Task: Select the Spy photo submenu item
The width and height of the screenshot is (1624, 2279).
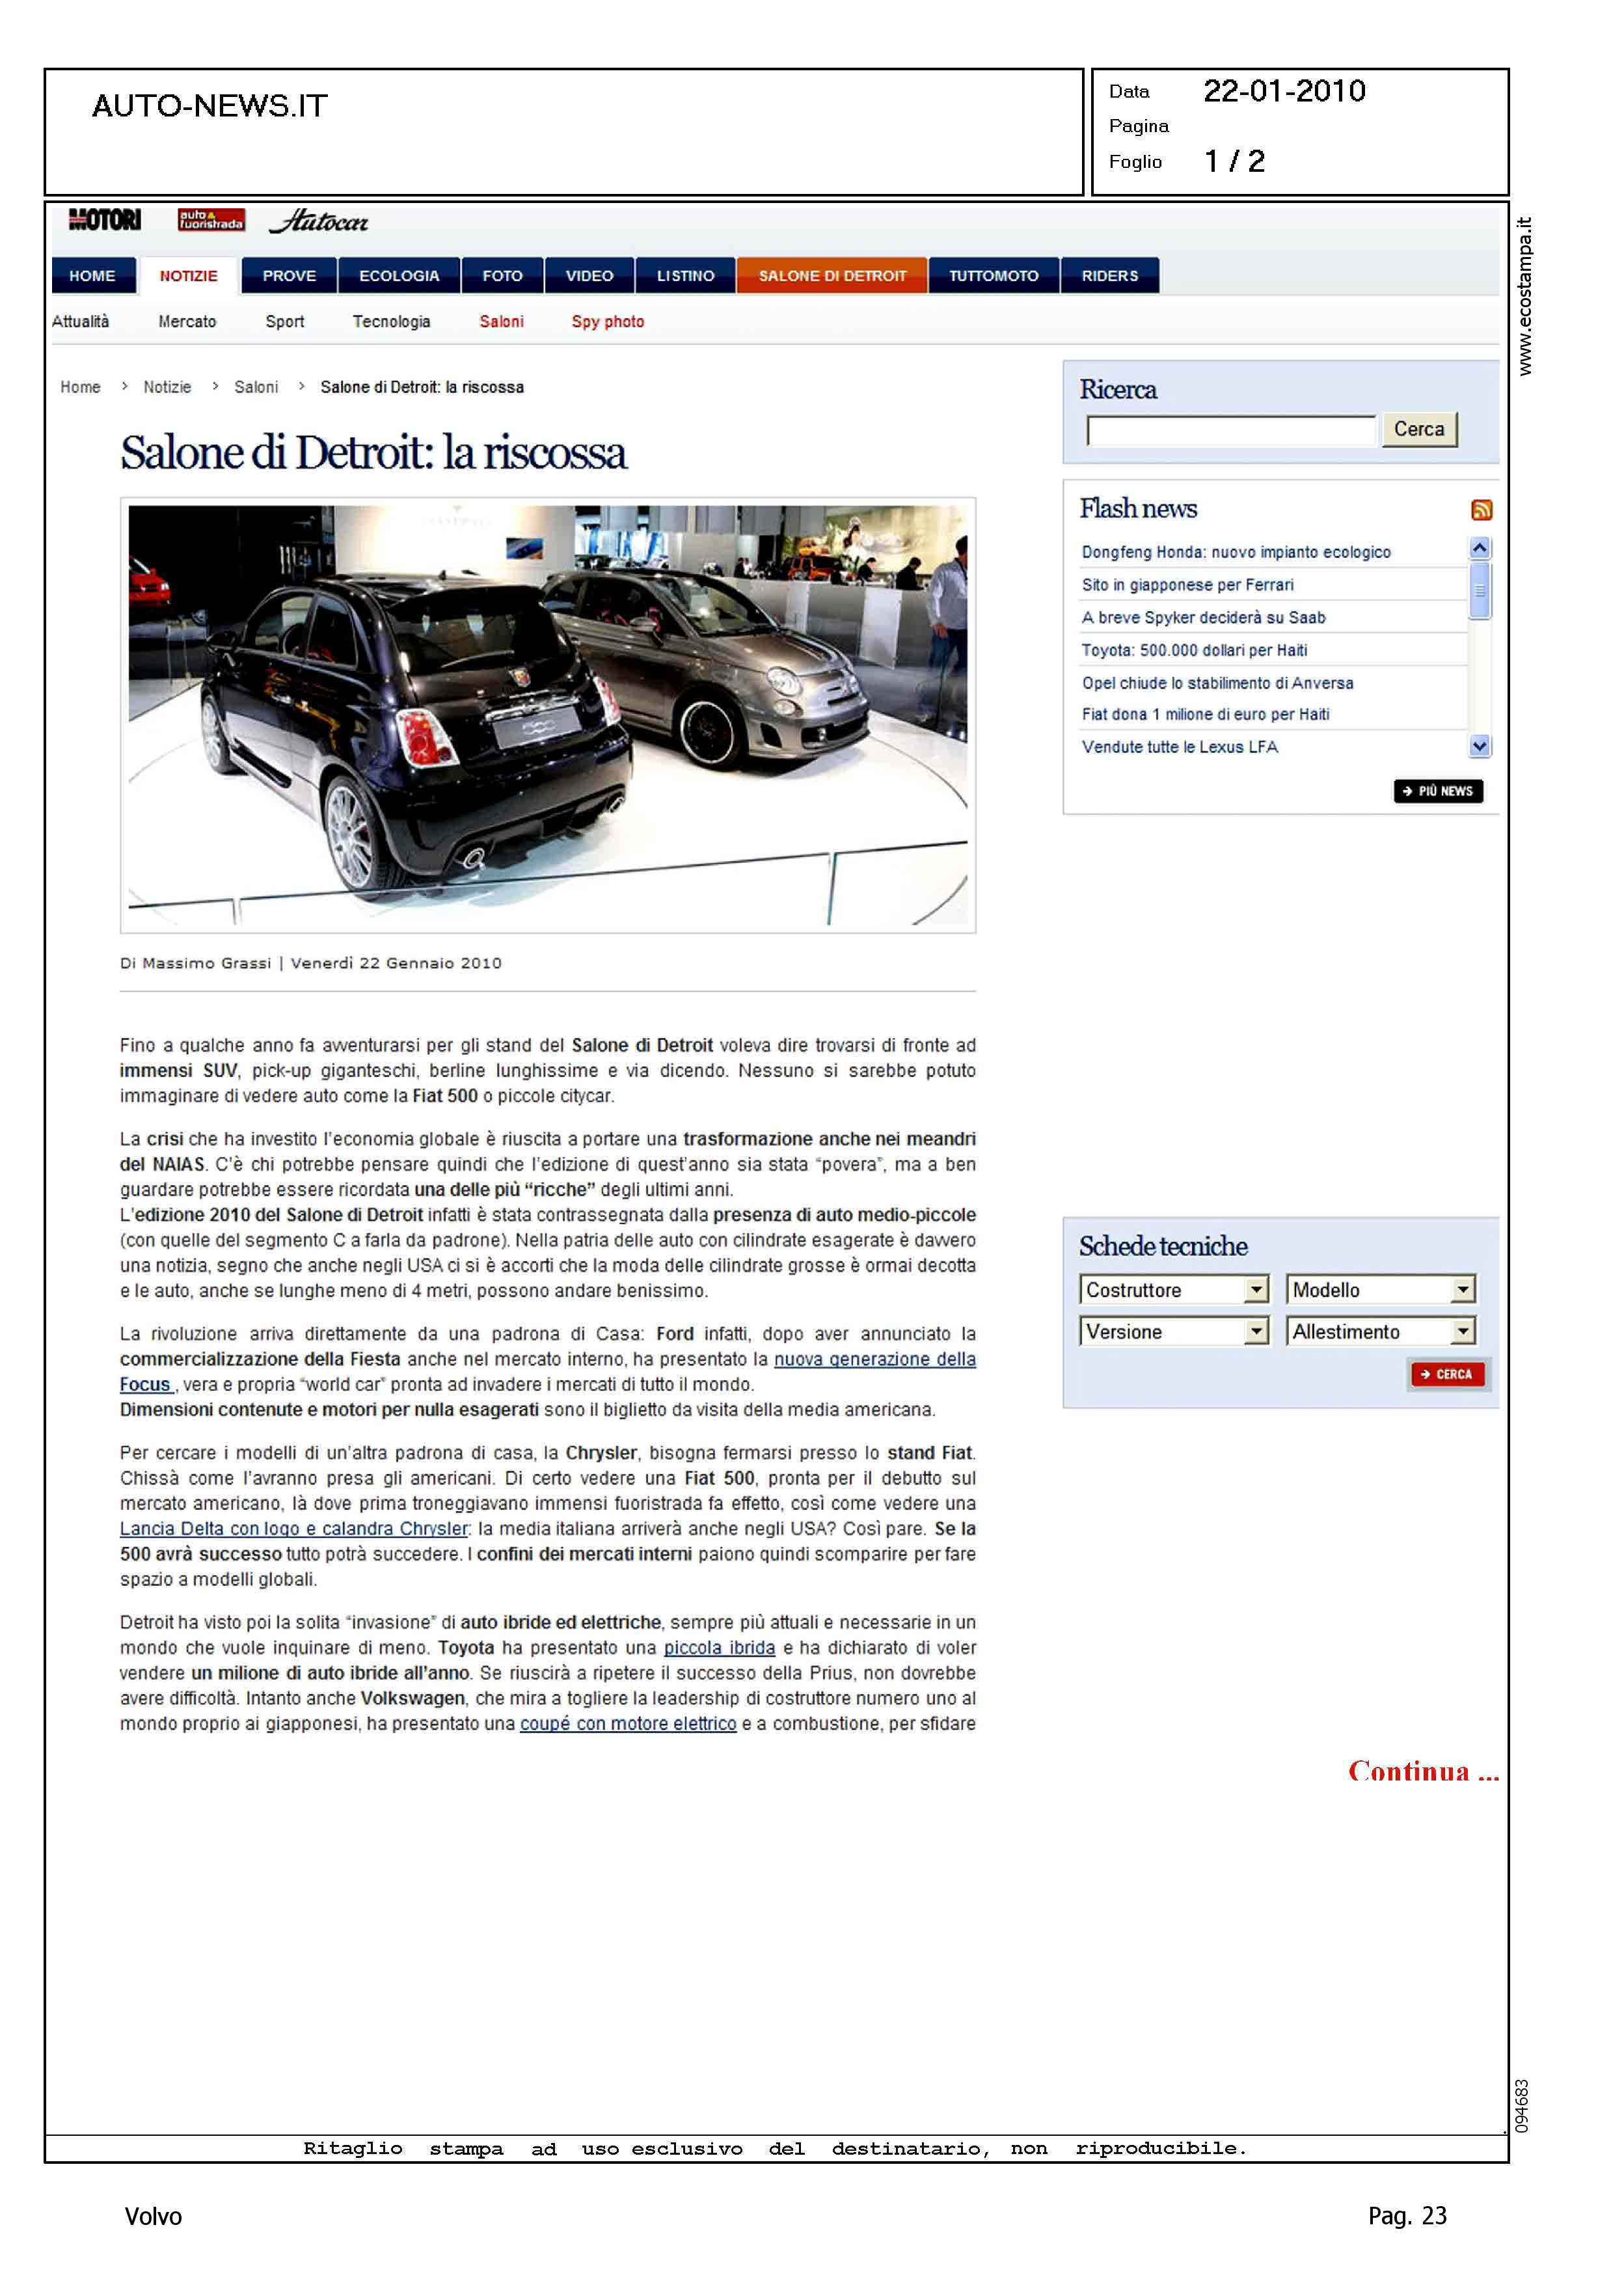Action: click(x=607, y=322)
